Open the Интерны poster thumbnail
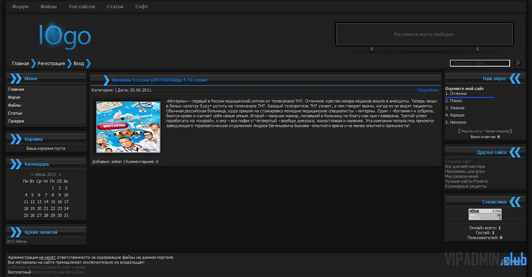This screenshot has height=277, width=532. coord(128,127)
